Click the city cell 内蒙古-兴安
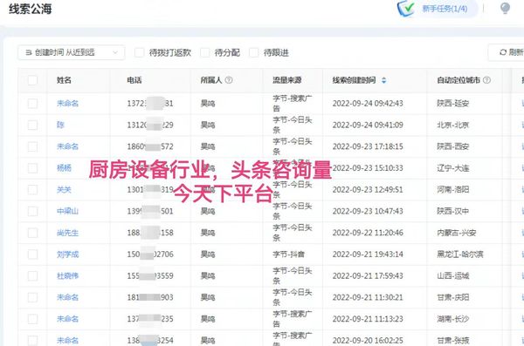 click(457, 233)
